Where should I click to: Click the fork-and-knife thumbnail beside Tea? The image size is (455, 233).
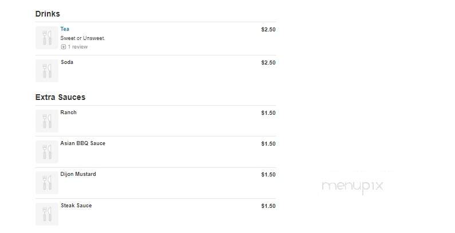pyautogui.click(x=47, y=38)
